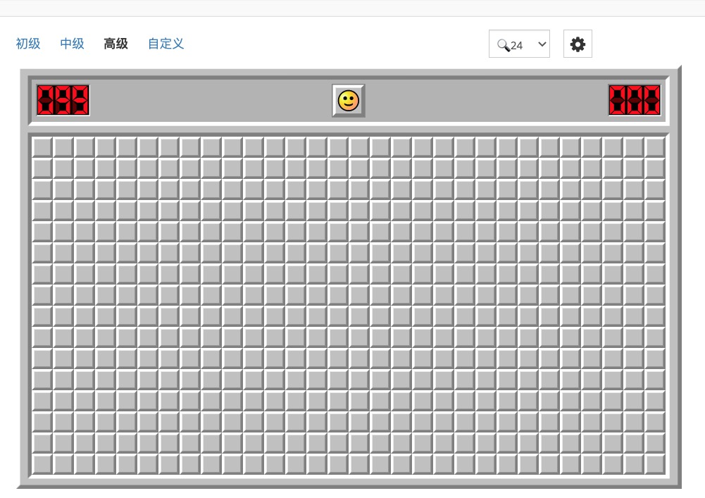Viewport: 705px width, 498px height.
Task: Open the zoom dropdown showing 24
Action: tap(519, 44)
